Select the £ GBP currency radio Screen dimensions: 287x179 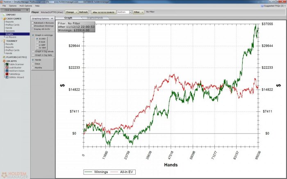click(37, 45)
